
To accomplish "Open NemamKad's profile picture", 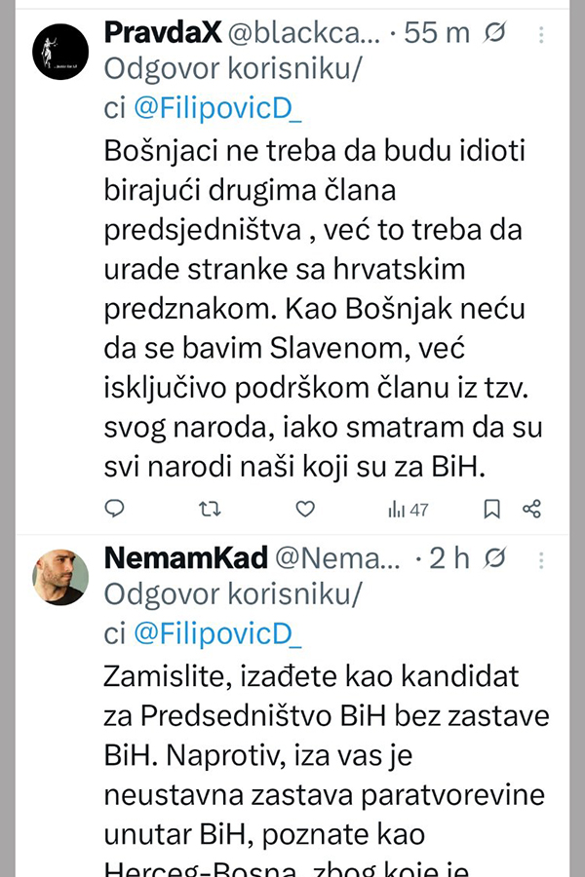I will point(60,577).
